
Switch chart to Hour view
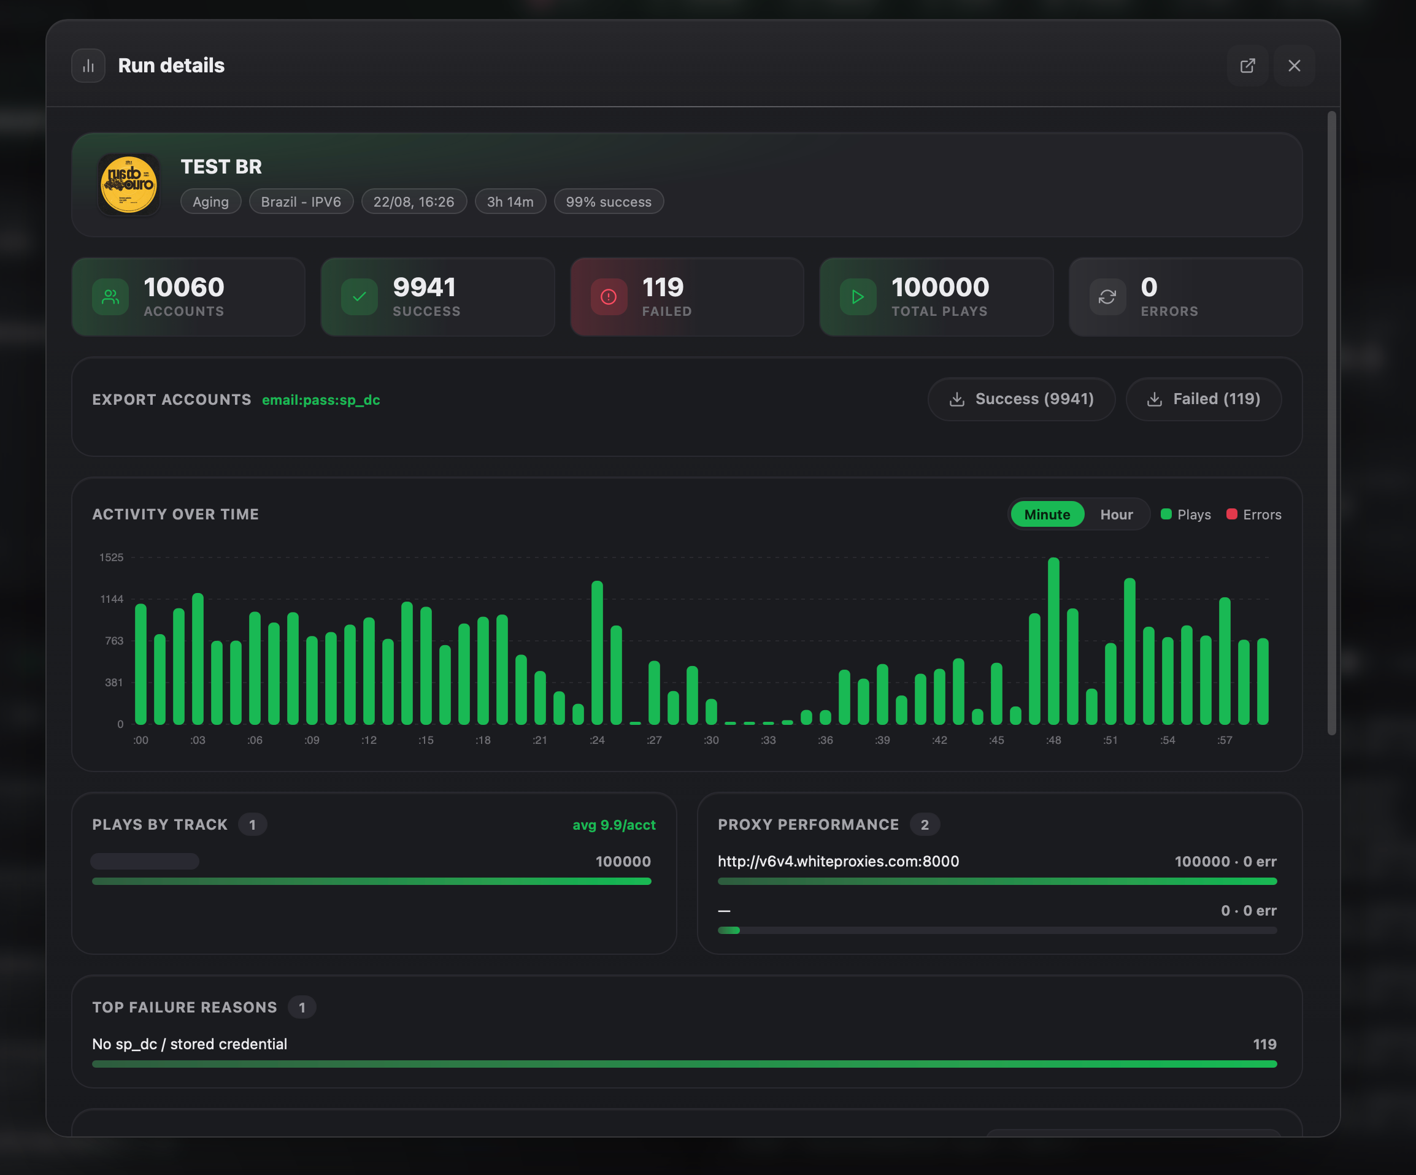coord(1116,515)
